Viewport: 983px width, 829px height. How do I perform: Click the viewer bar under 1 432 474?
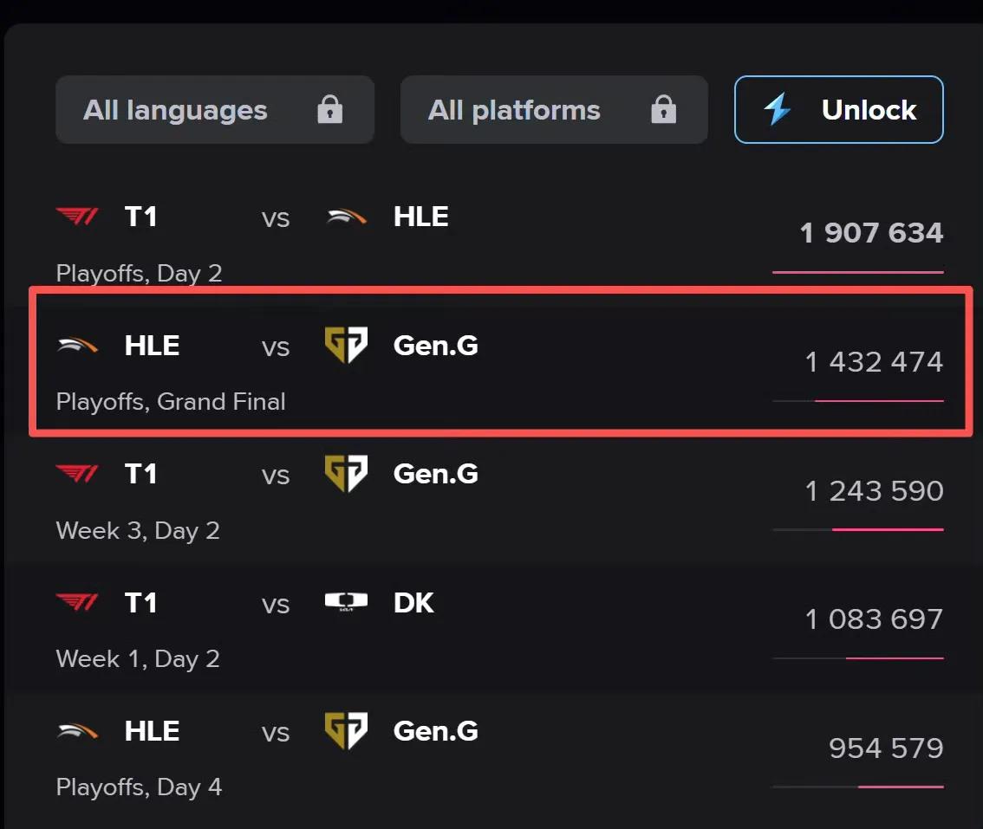pyautogui.click(x=857, y=401)
